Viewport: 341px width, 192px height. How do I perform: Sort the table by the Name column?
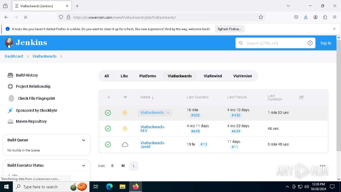click(x=147, y=97)
